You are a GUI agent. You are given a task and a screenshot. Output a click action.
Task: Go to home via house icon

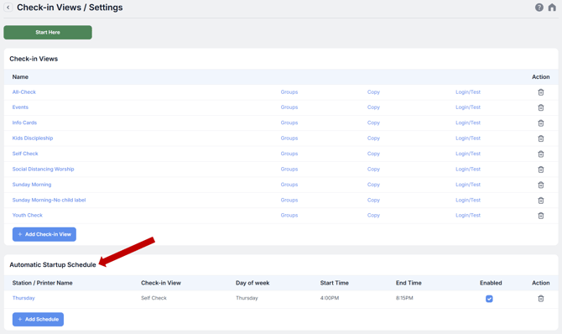pyautogui.click(x=552, y=8)
